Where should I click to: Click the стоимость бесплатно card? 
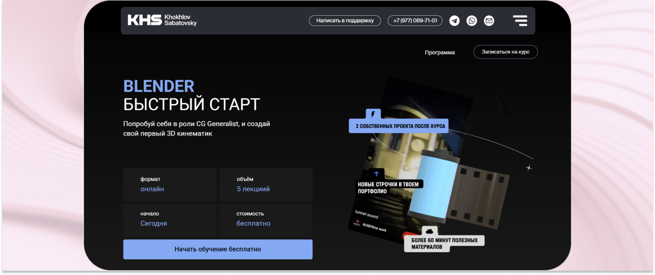266,219
